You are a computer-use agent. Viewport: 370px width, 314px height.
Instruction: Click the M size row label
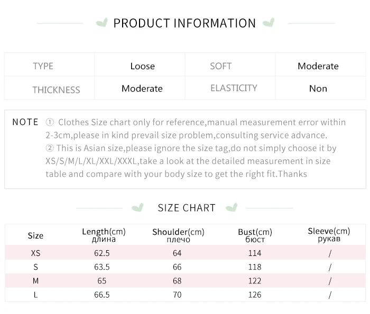[x=35, y=281]
